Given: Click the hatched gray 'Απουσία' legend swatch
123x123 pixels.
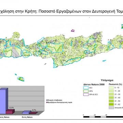Looking at the screenshot, I should [111, 108].
